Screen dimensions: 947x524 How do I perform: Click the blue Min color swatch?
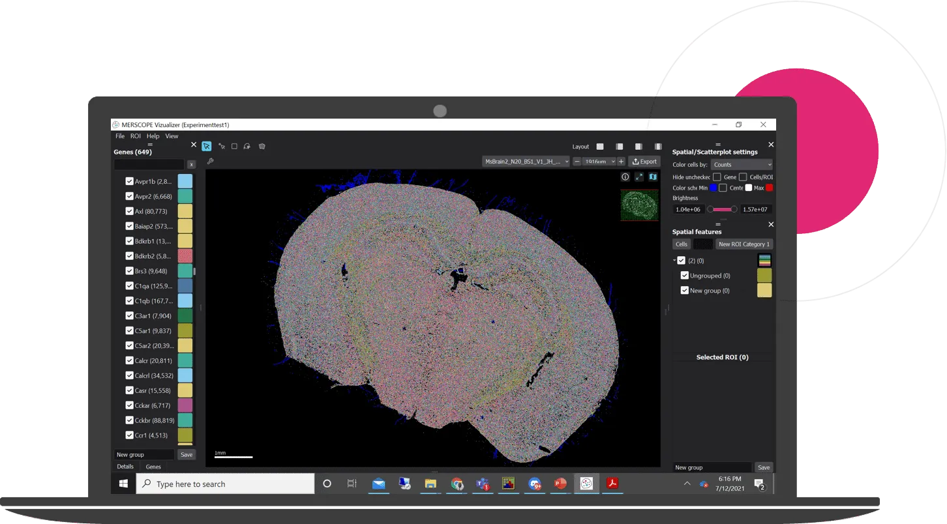coord(714,188)
